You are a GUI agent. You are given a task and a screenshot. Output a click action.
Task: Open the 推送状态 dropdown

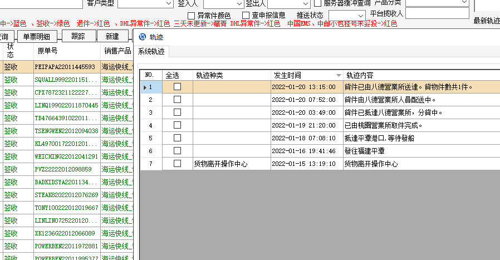click(360, 16)
